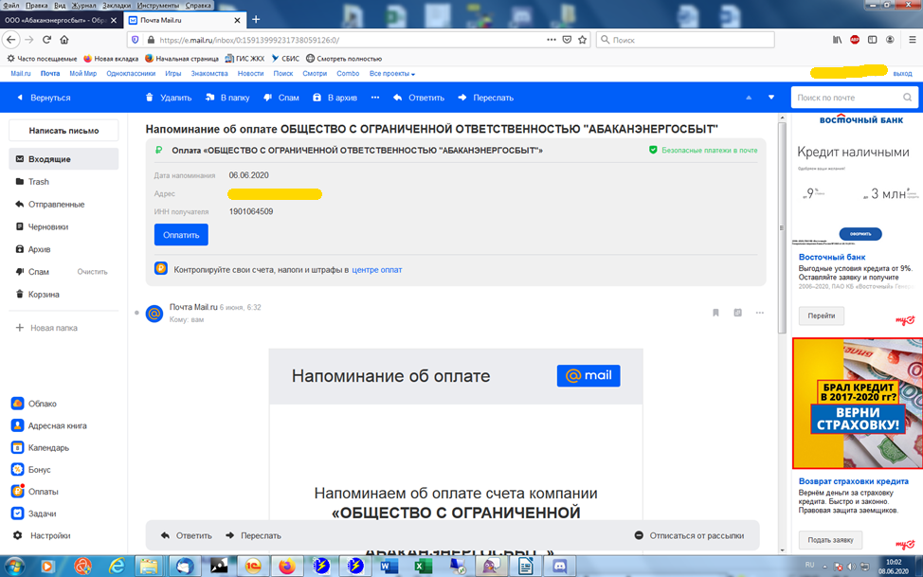This screenshot has width=923, height=577.
Task: Click Переслать in the top toolbar
Action: (x=485, y=98)
